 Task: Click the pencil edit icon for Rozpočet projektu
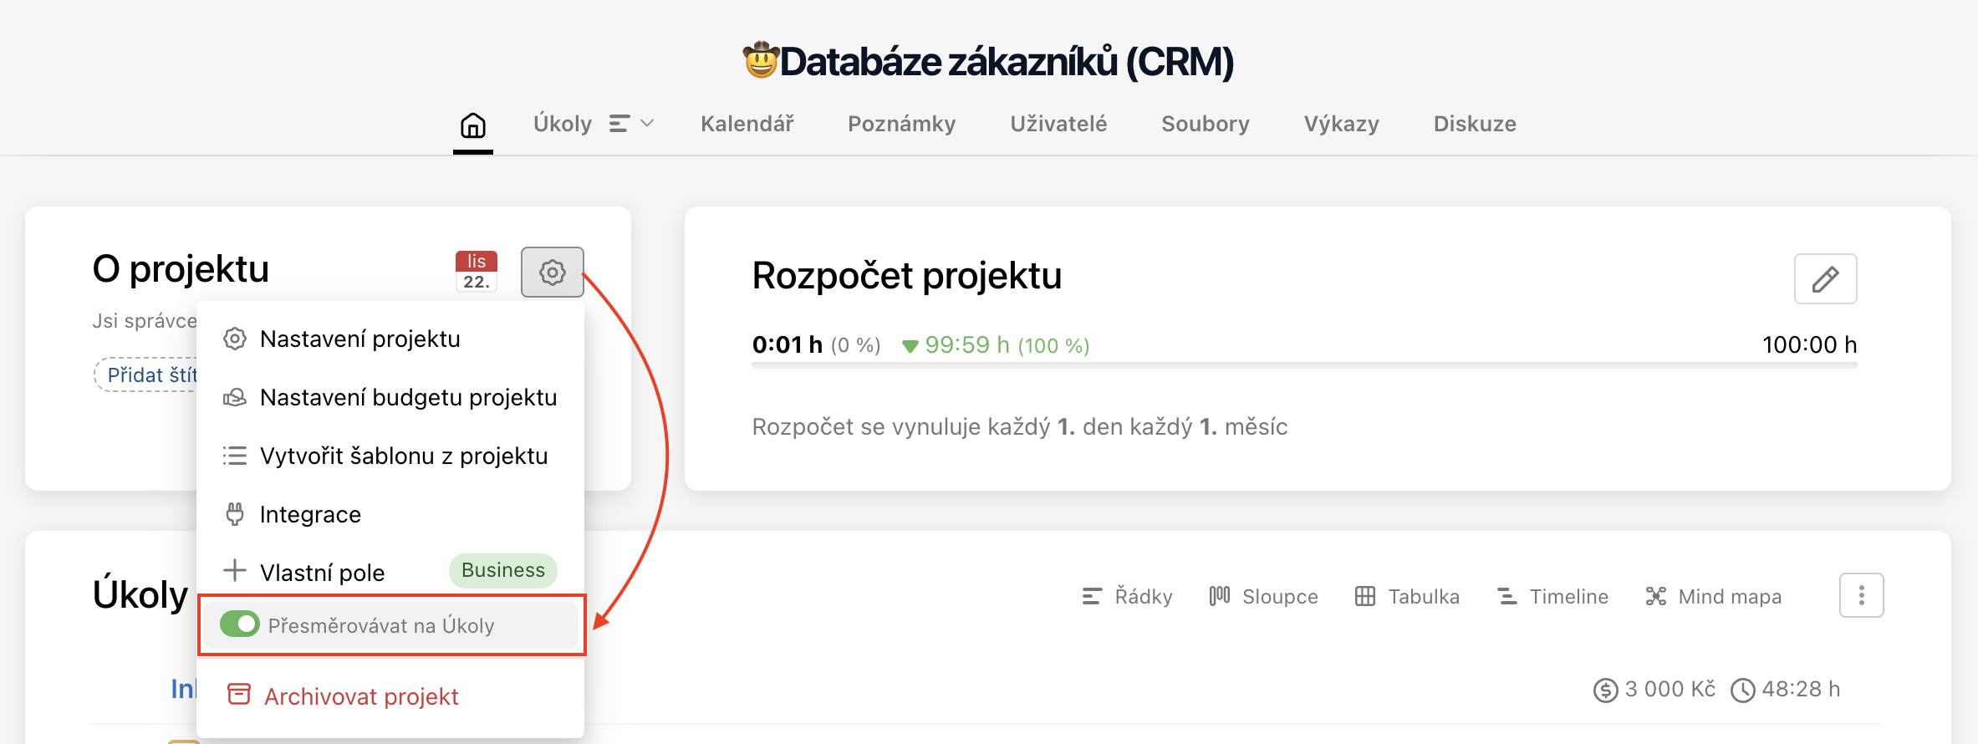(1826, 278)
